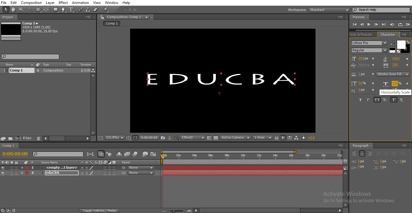Open the Animation menu
The width and height of the screenshot is (412, 213).
click(x=80, y=3)
